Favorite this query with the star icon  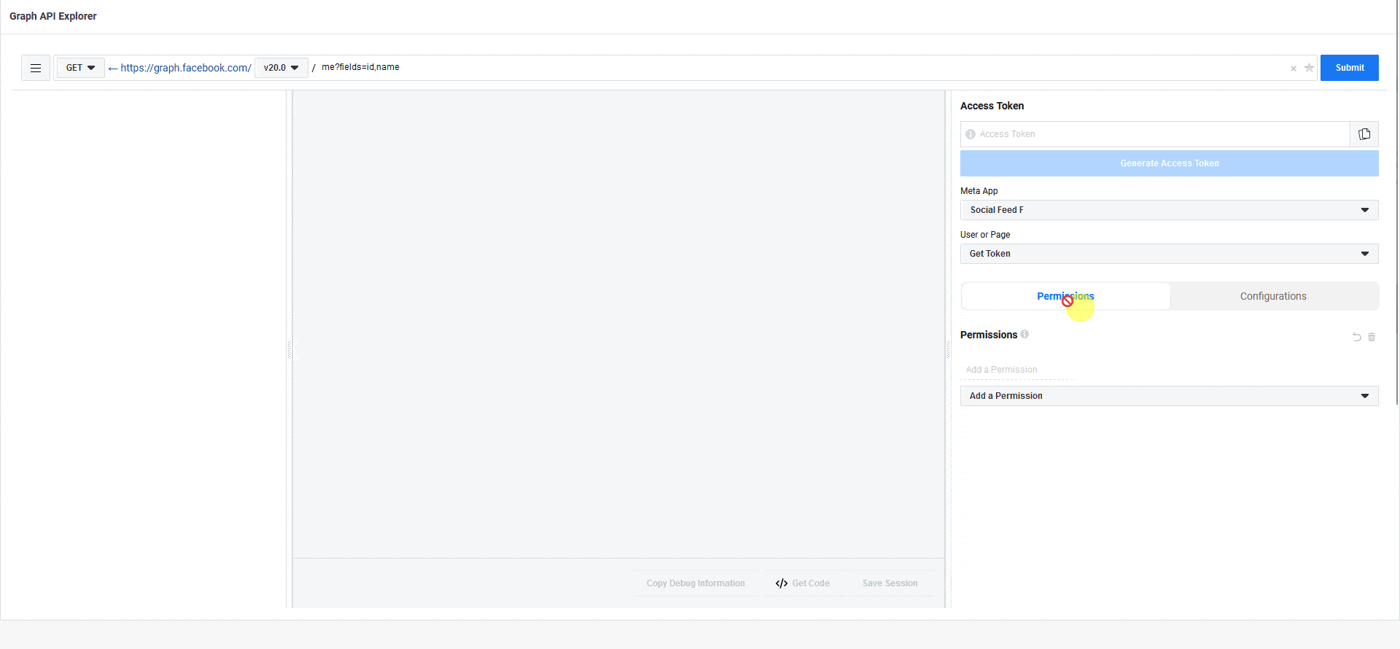click(1309, 68)
